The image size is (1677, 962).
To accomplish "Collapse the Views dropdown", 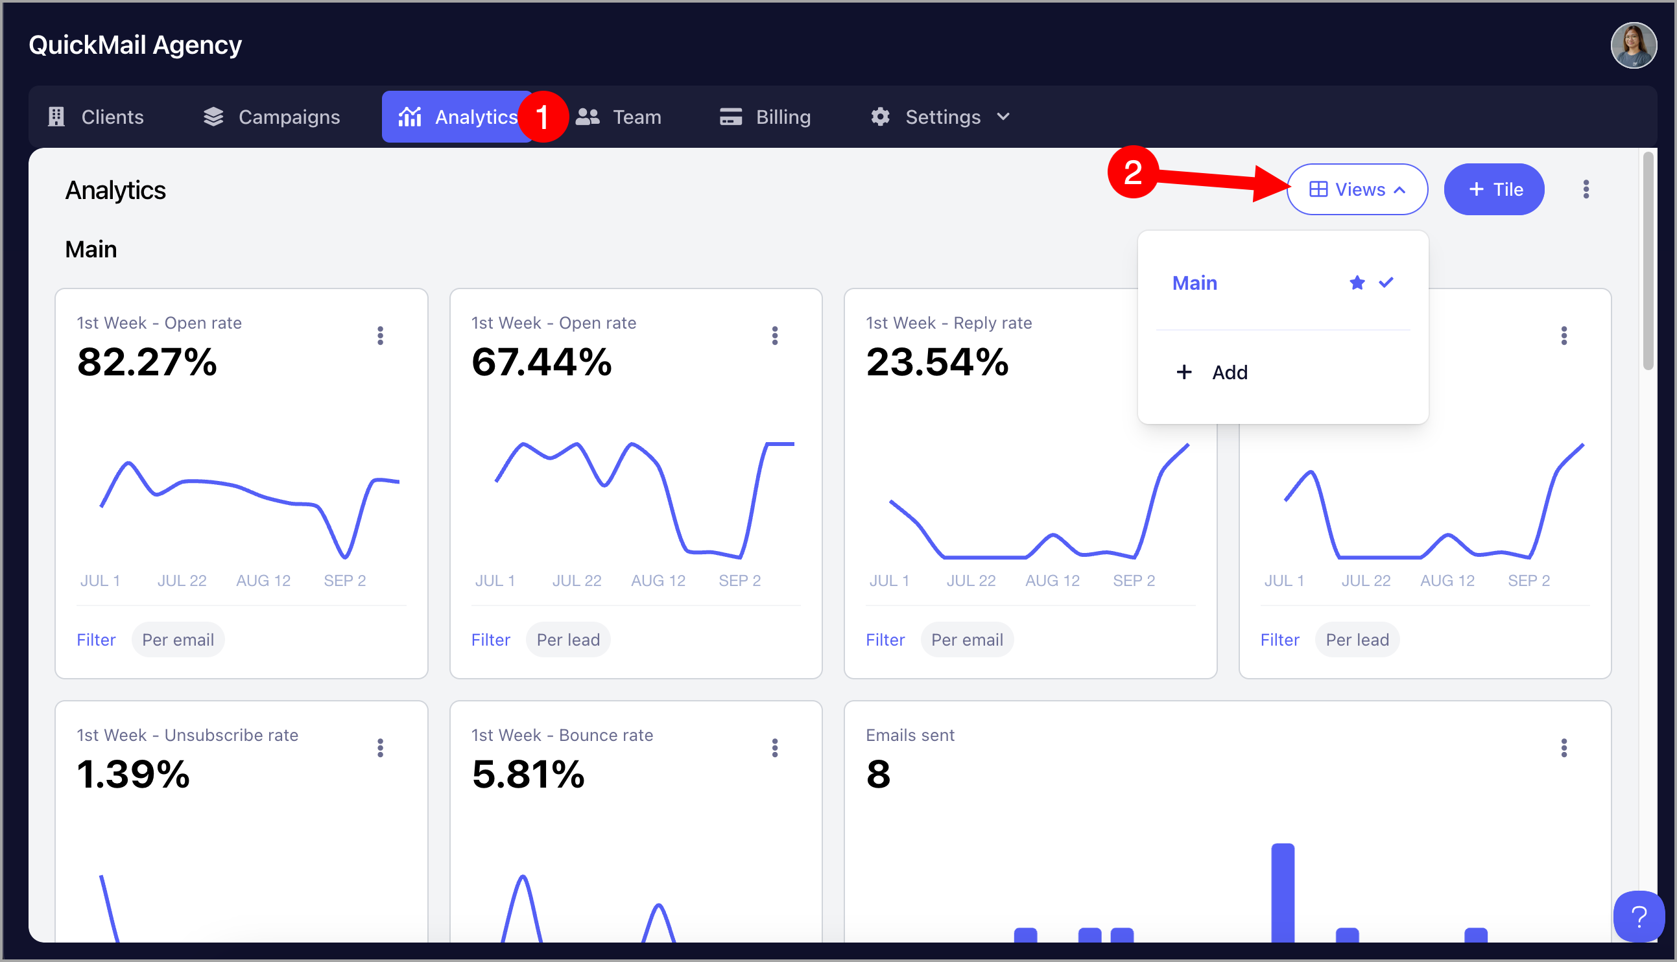I will (1357, 190).
